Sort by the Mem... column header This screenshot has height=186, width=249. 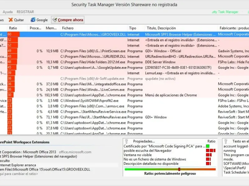click(51, 28)
